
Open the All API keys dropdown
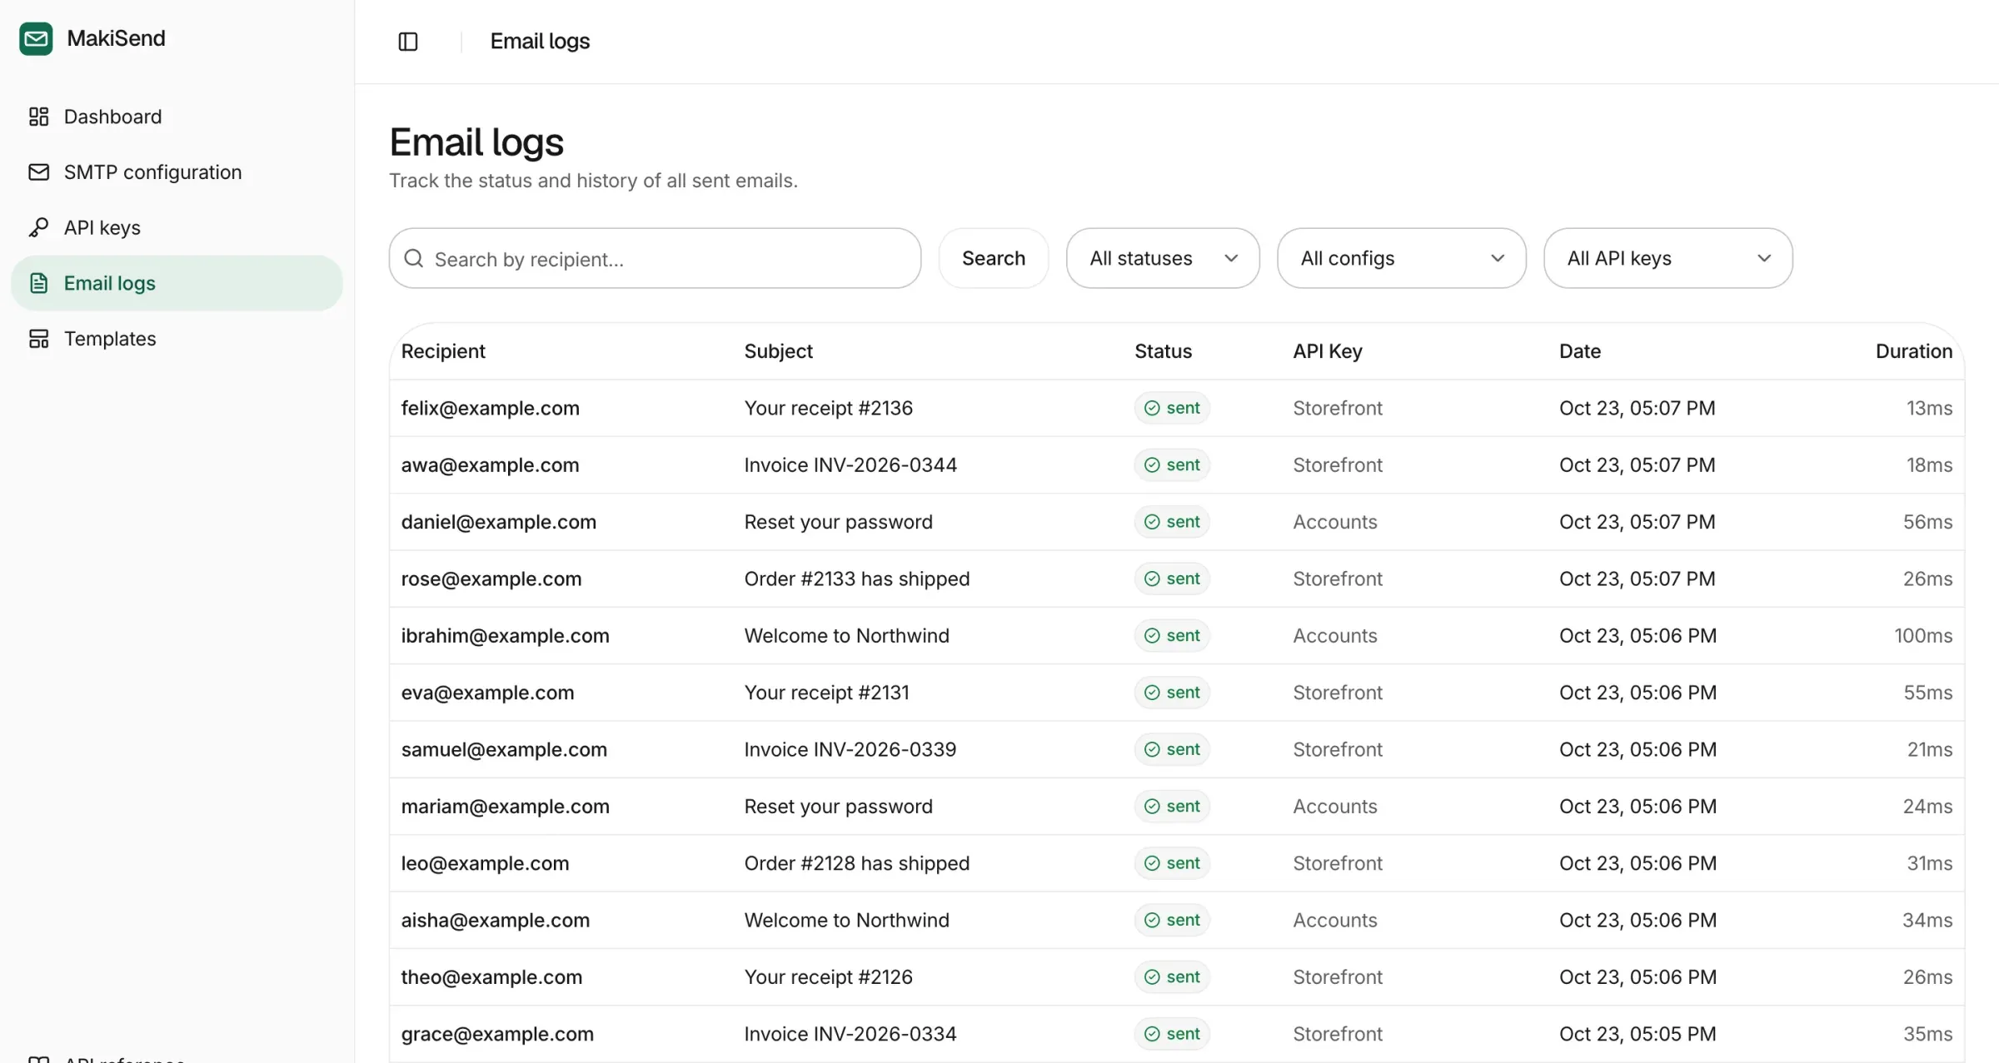(1667, 258)
